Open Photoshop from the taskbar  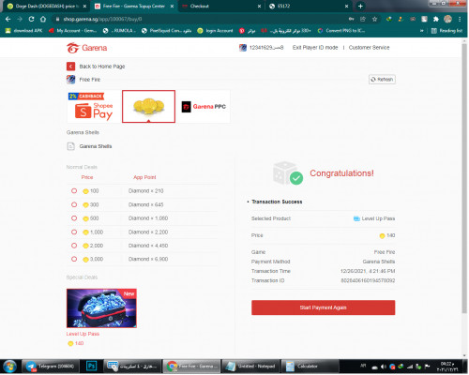92,366
